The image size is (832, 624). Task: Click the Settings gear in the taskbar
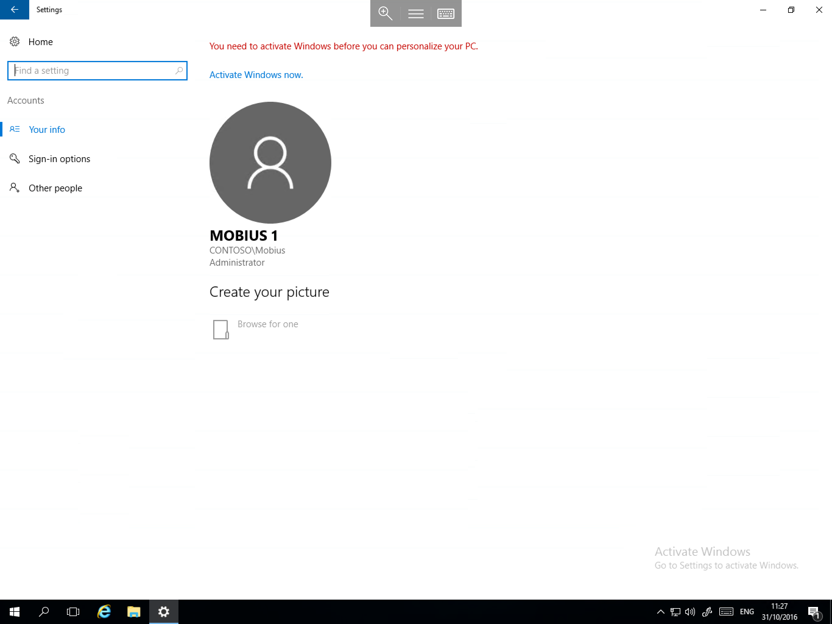[x=164, y=612]
